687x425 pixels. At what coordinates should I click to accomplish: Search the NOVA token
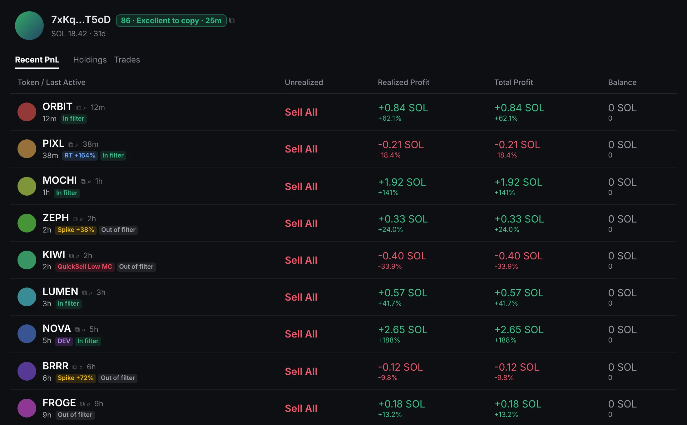point(84,330)
